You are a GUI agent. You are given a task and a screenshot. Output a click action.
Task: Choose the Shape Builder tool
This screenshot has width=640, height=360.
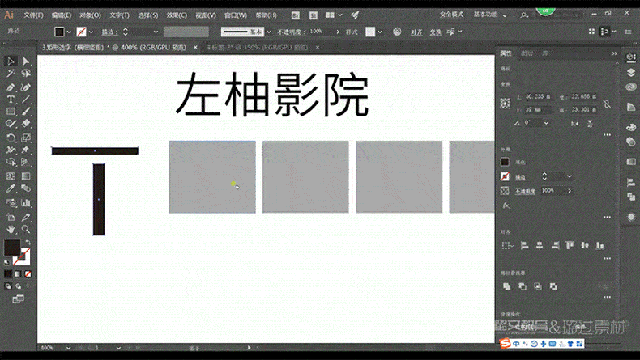11,162
